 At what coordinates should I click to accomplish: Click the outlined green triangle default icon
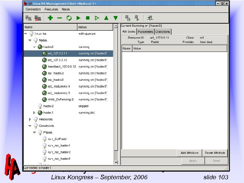[x=97, y=18]
